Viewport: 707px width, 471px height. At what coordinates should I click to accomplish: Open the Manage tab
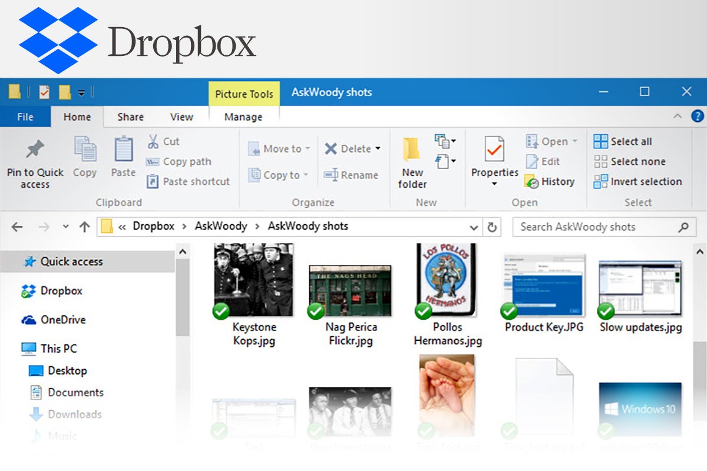point(243,117)
